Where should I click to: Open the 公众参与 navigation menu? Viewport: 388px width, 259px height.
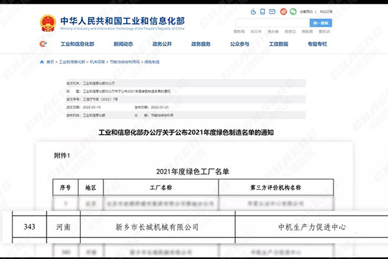pos(240,44)
